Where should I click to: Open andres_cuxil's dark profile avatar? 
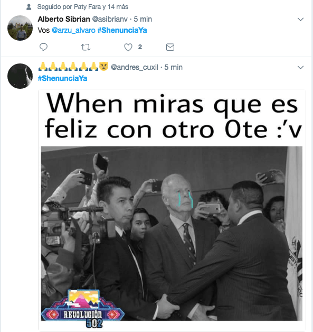click(20, 76)
